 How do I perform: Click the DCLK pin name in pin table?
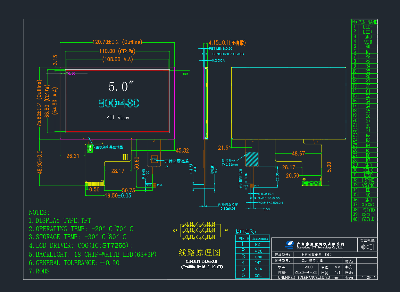tap(368, 170)
